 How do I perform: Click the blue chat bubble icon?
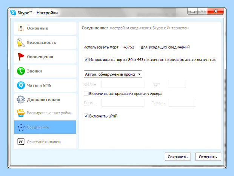21,85
